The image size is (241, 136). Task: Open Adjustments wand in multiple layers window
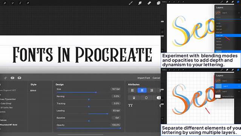click(x=174, y=70)
